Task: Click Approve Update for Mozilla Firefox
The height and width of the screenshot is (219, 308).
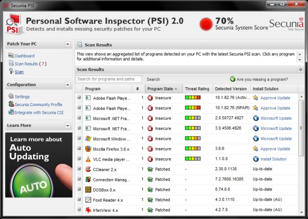Action: (275, 149)
